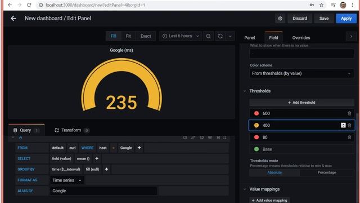Open the FORMAT AS Time series dropdown
The image size is (360, 203).
pyautogui.click(x=67, y=180)
